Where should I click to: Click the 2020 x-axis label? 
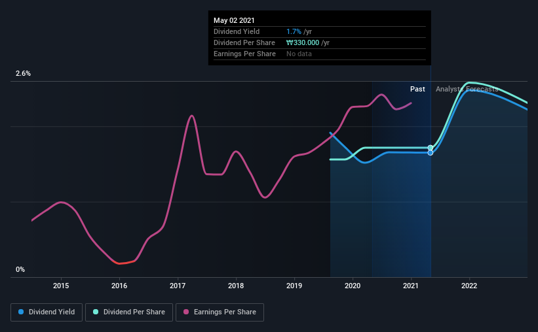point(353,286)
